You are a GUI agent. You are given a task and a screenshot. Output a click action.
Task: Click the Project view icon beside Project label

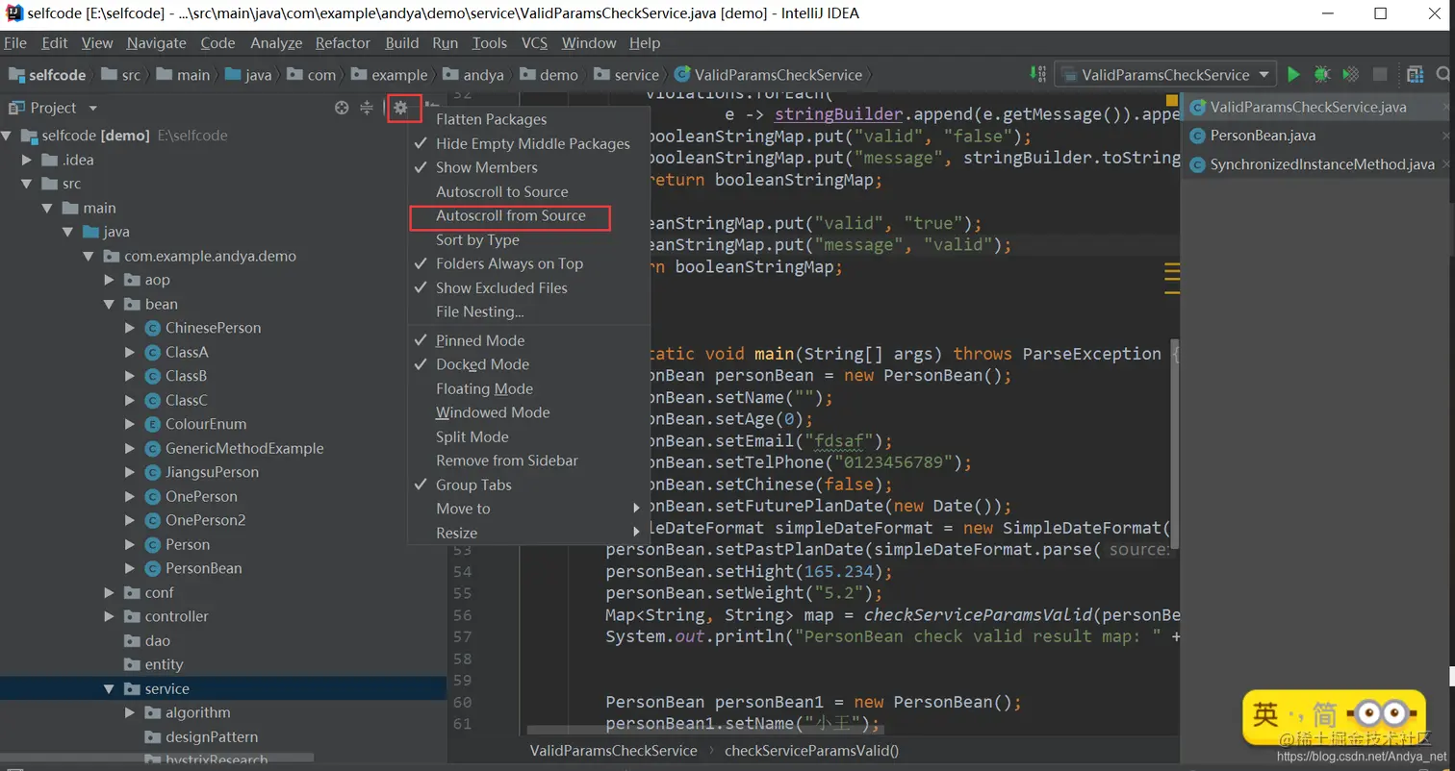click(15, 108)
